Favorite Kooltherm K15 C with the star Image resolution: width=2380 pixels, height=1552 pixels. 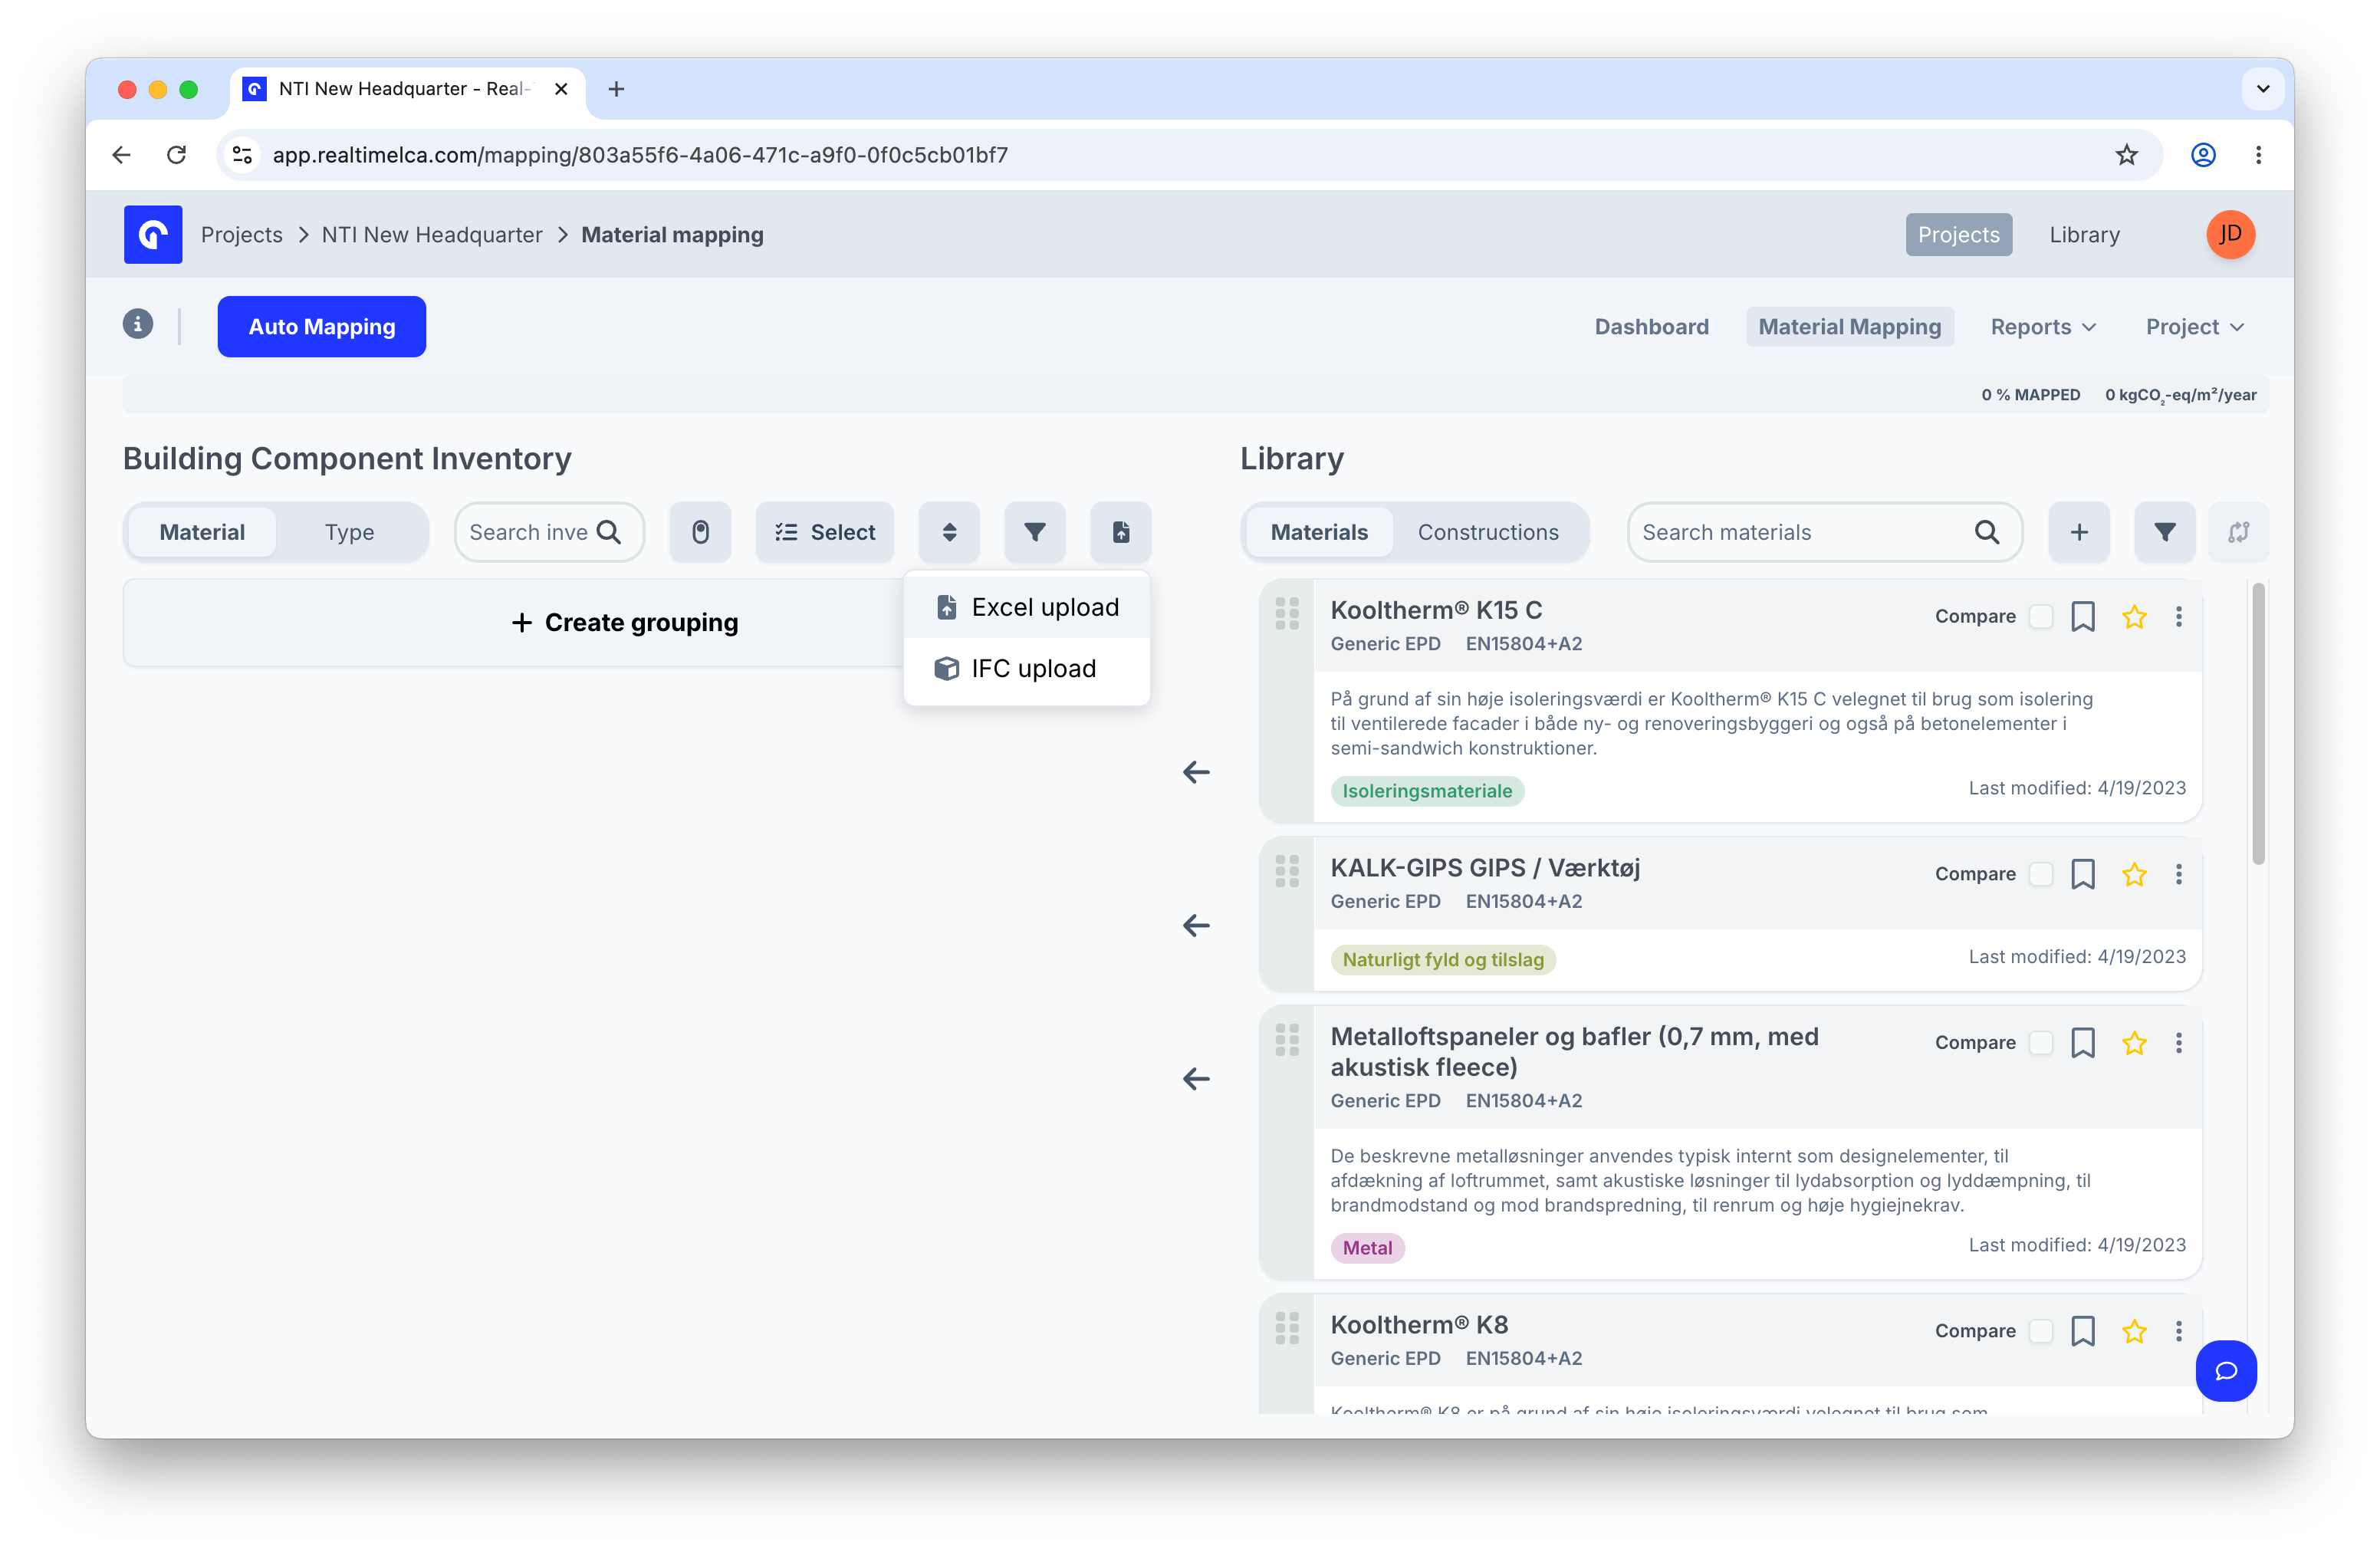pos(2134,616)
